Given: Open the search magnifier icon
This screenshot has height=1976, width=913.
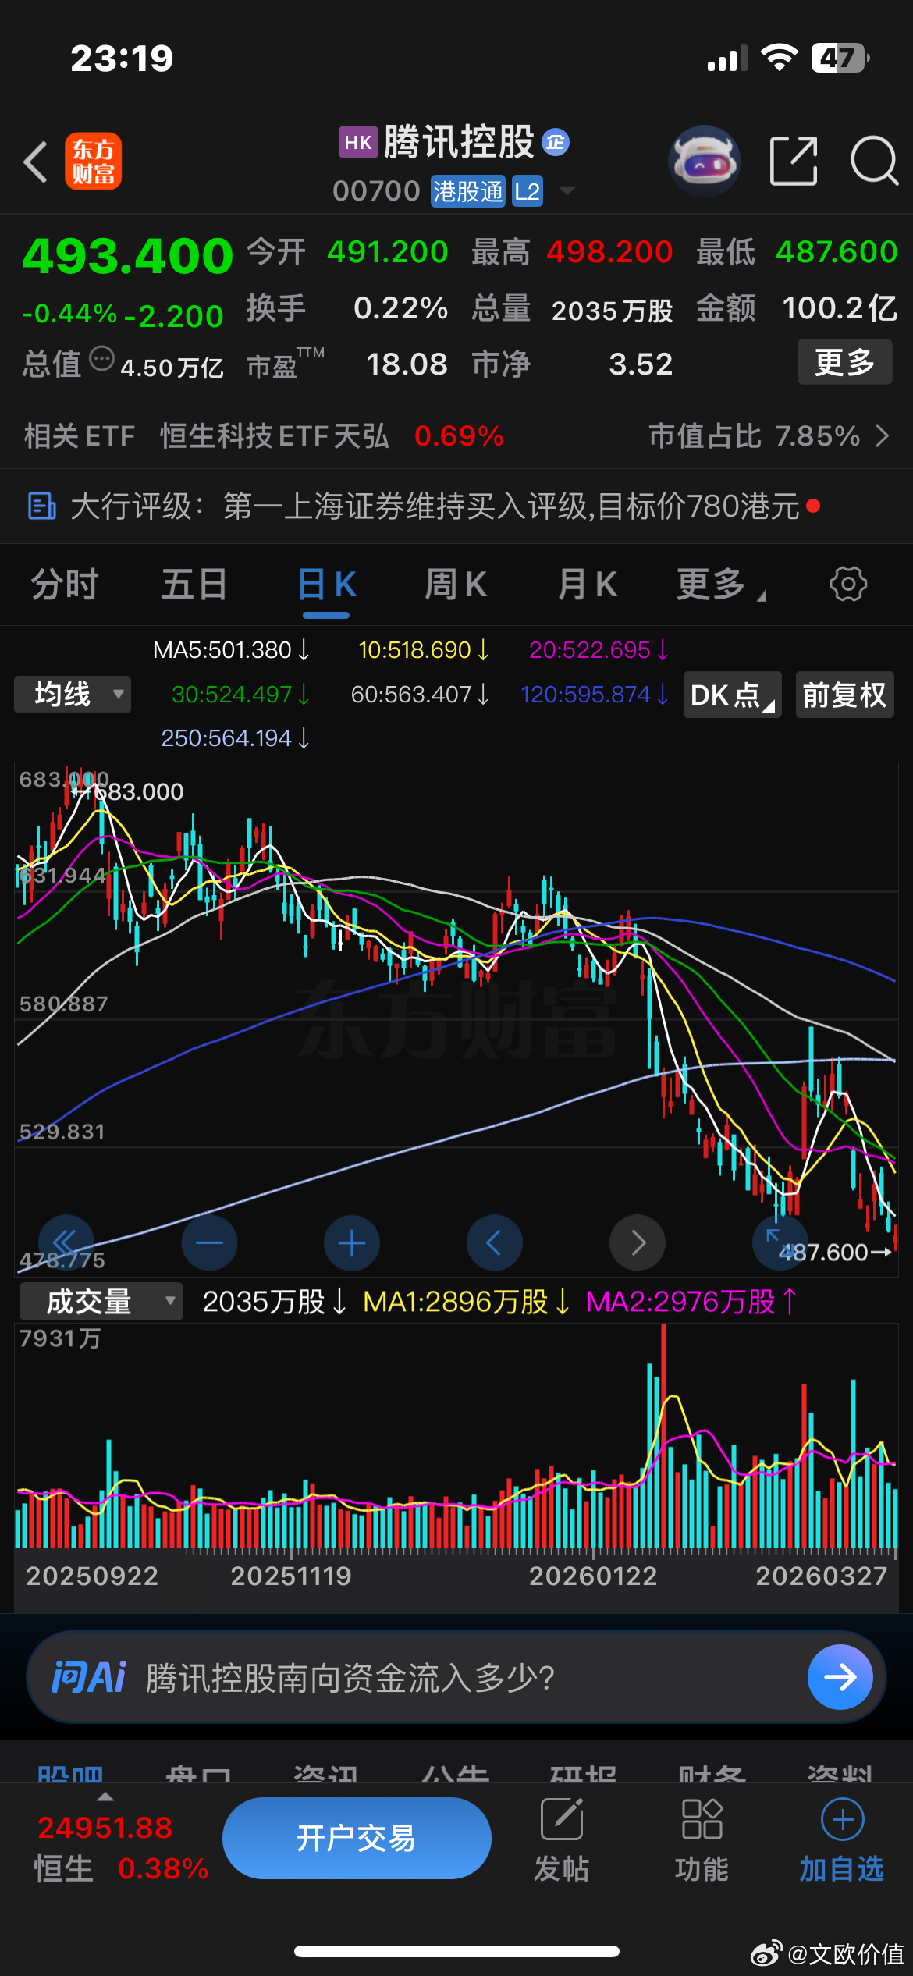Looking at the screenshot, I should (874, 161).
